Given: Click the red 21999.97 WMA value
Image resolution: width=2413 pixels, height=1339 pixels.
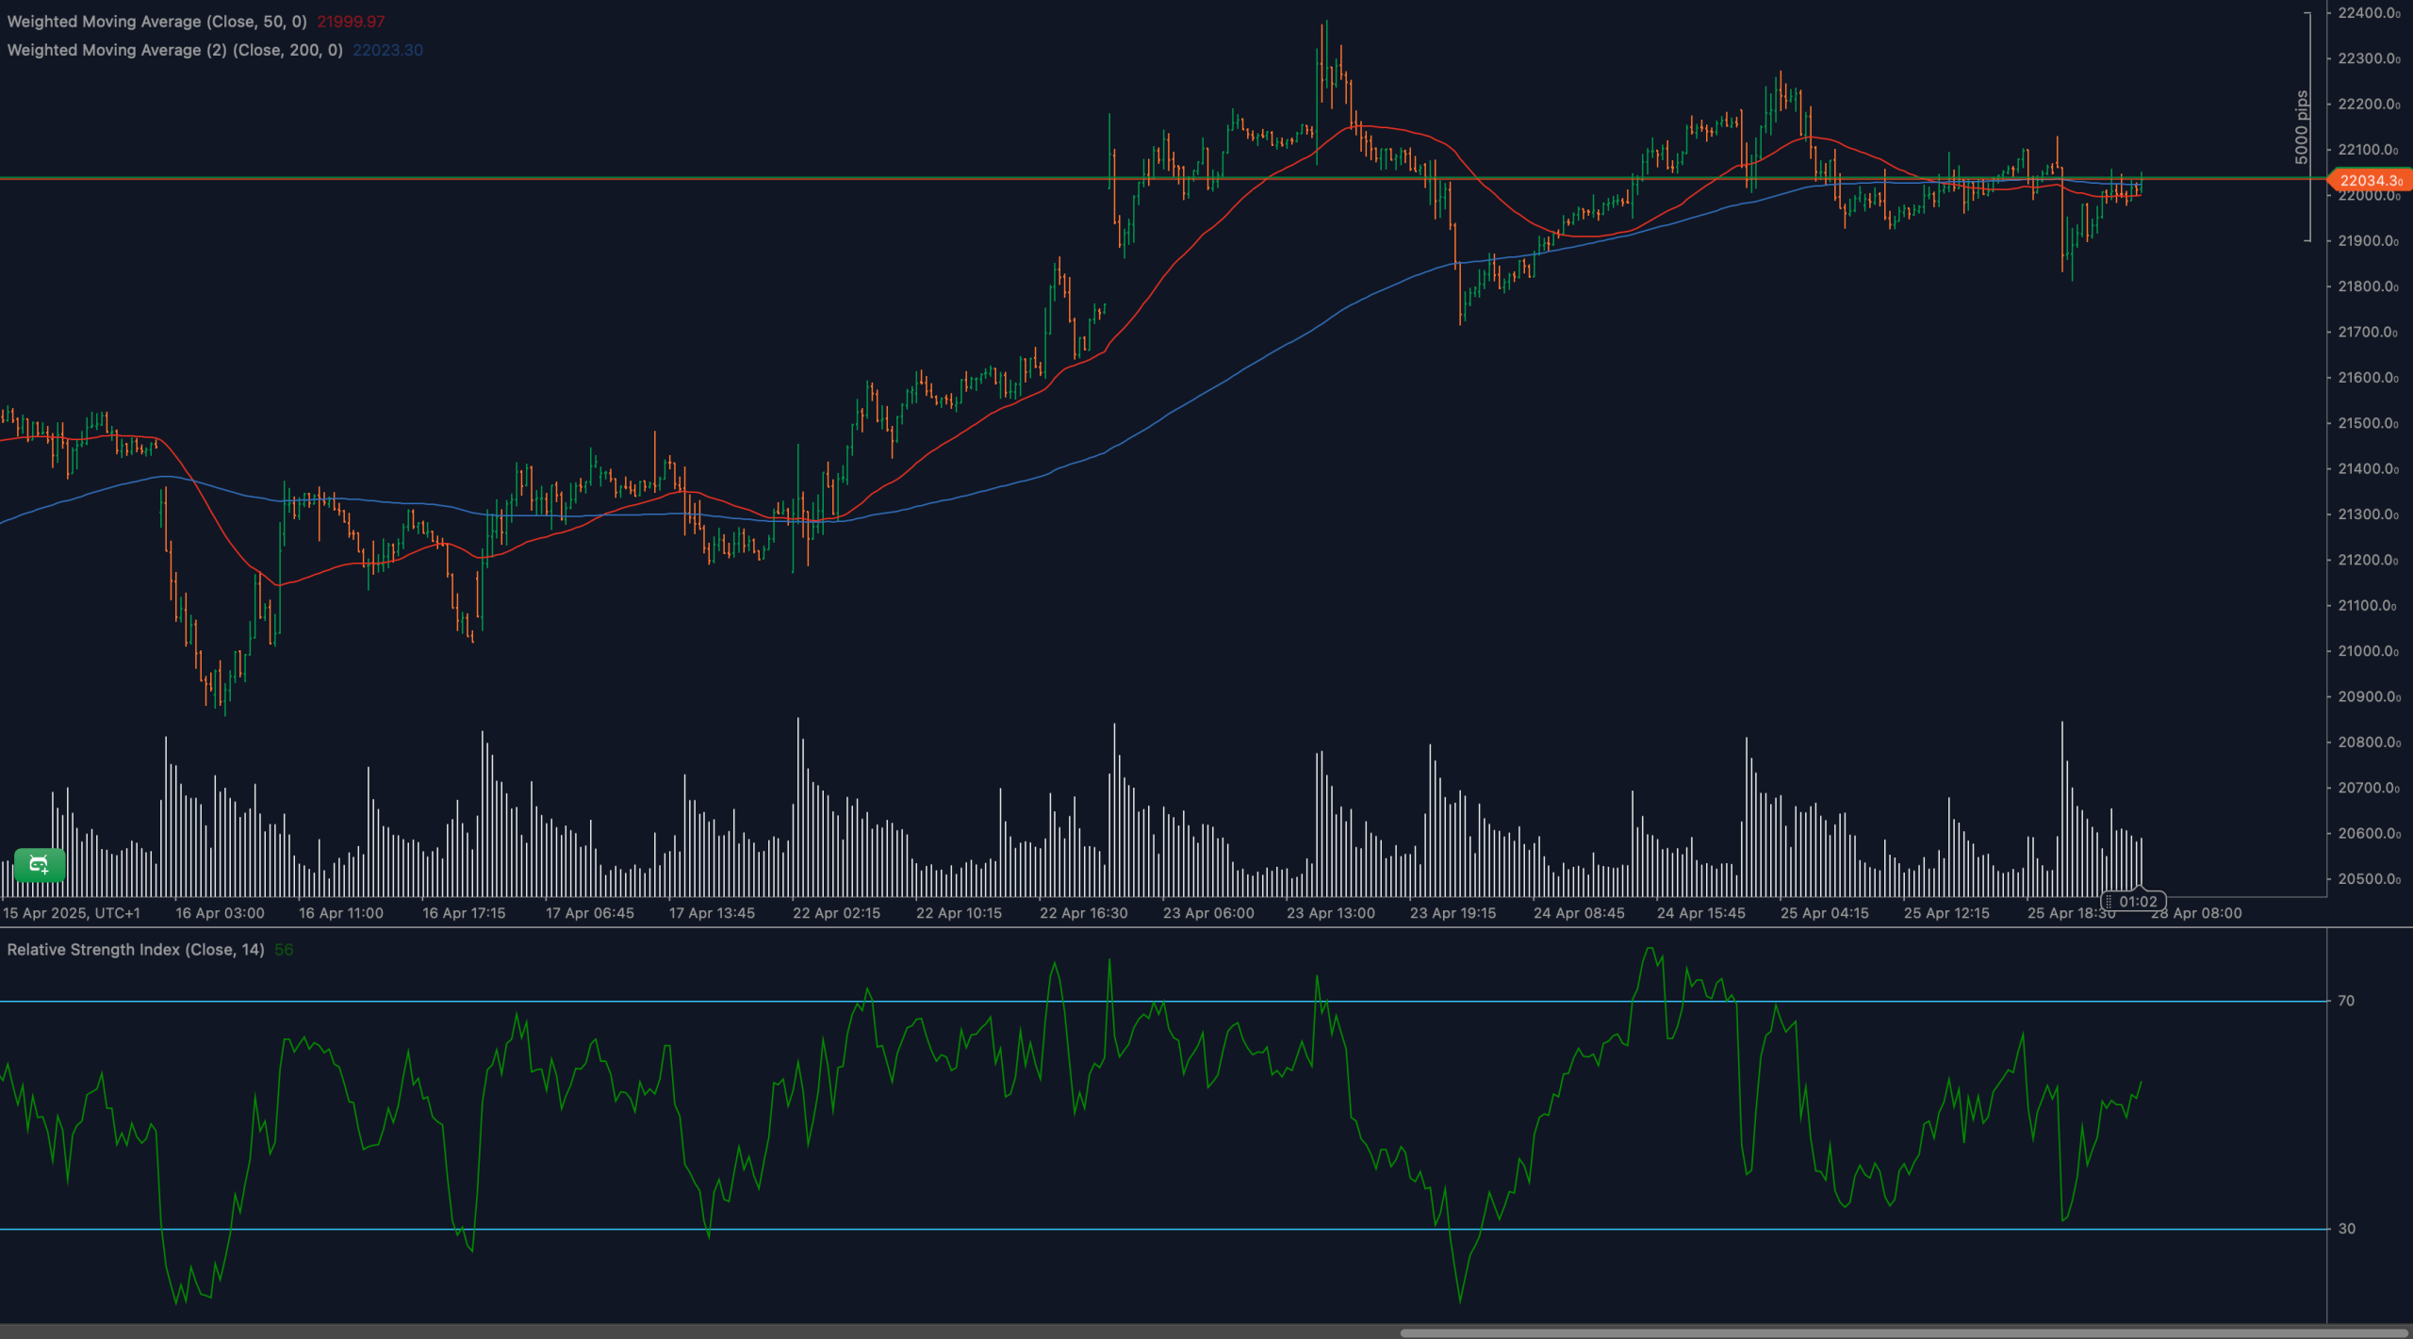Looking at the screenshot, I should tap(351, 21).
